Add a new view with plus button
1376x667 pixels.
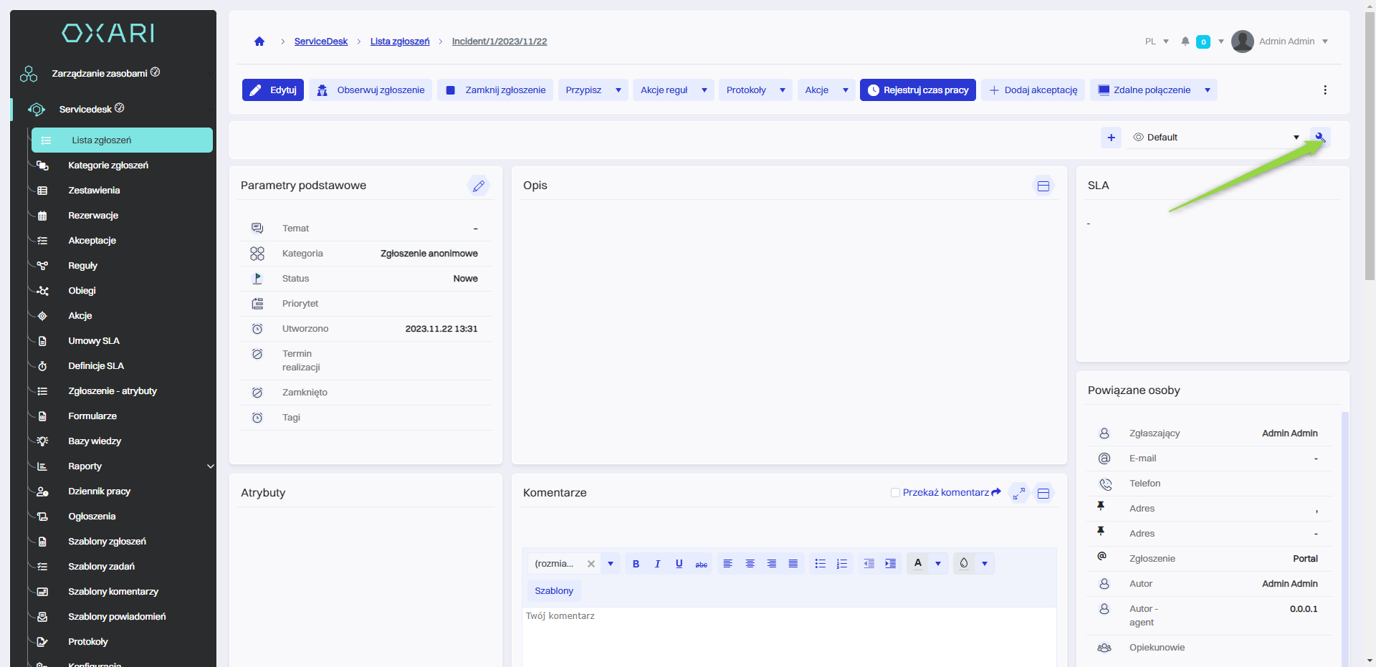pyautogui.click(x=1111, y=138)
